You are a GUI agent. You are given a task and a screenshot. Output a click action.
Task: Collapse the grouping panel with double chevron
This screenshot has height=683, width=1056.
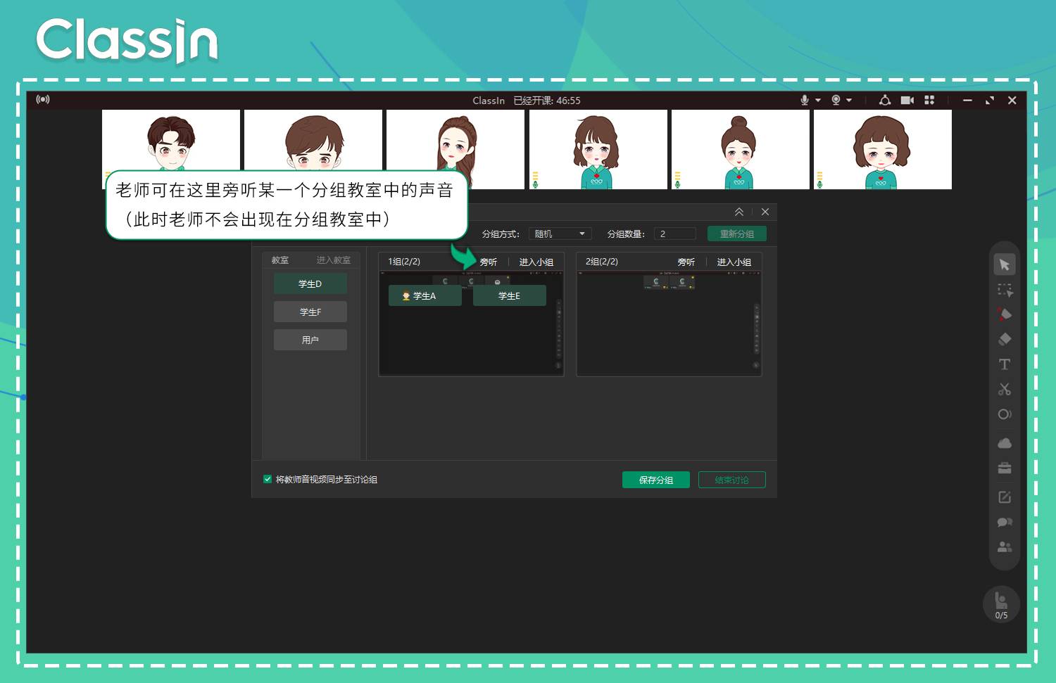coord(739,212)
